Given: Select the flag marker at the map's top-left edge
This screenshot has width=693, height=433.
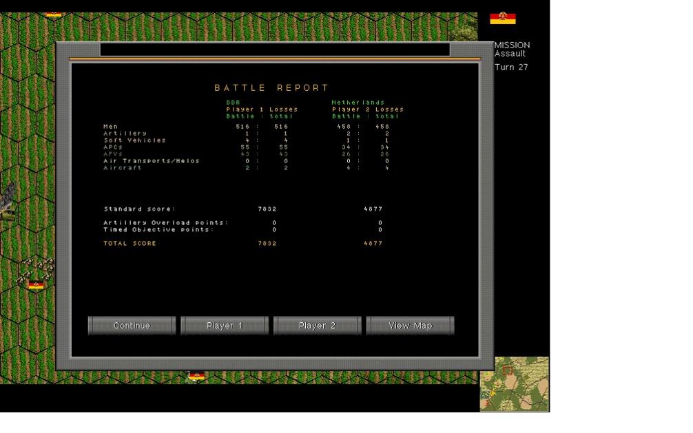Looking at the screenshot, I should click(x=53, y=14).
